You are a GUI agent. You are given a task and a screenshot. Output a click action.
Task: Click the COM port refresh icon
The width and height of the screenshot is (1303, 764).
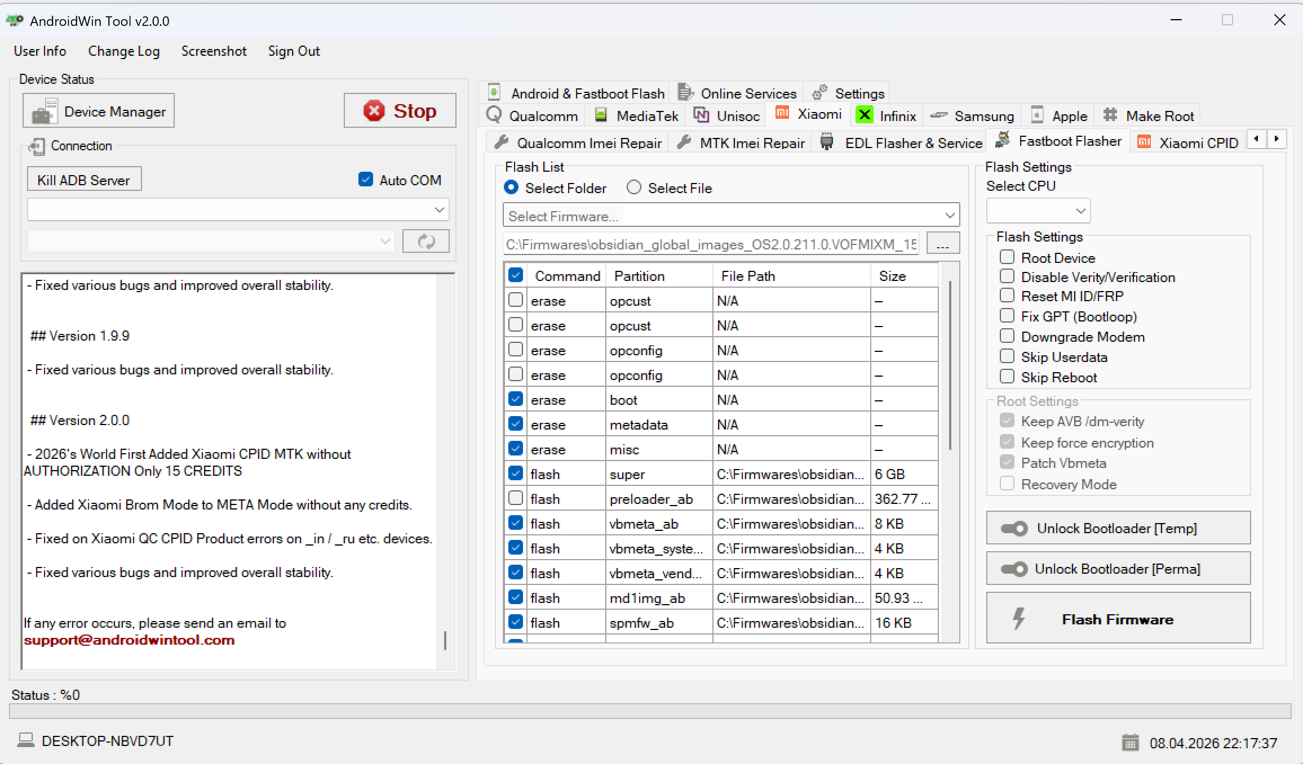pyautogui.click(x=426, y=242)
